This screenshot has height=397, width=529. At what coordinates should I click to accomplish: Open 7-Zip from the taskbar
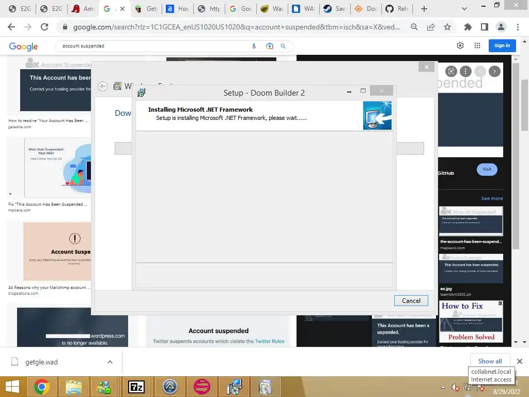tap(136, 387)
